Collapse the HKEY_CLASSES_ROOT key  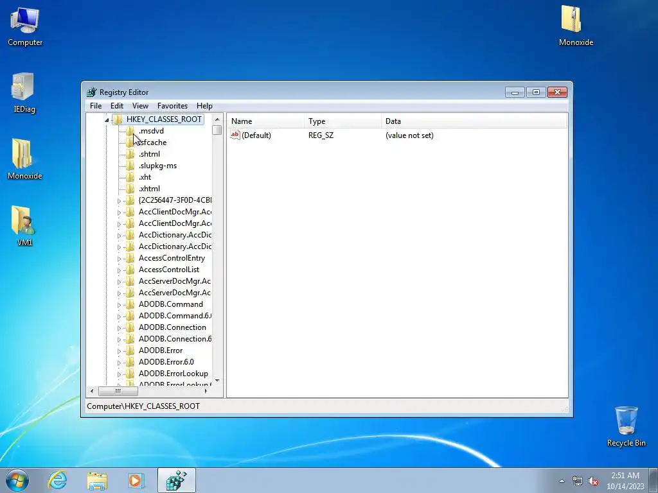click(x=107, y=120)
